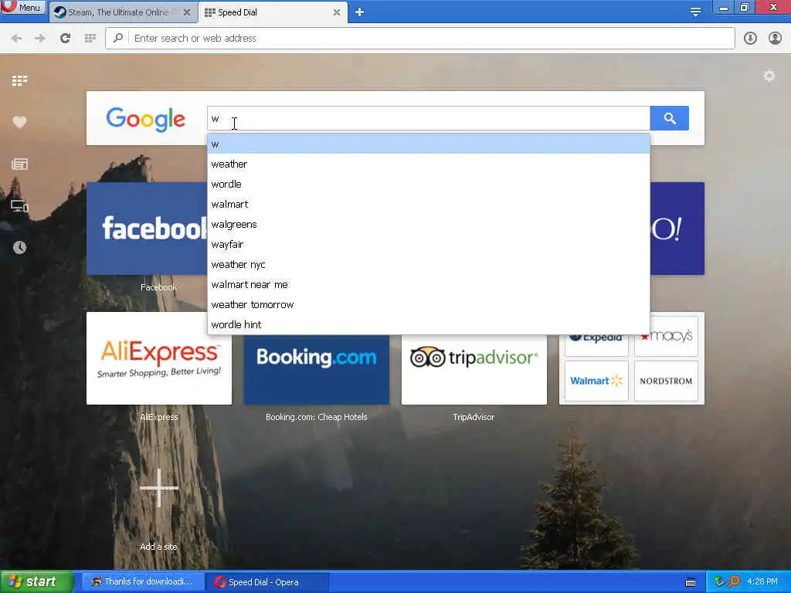Open the Macy's tile in folder
The height and width of the screenshot is (593, 791).
tap(667, 337)
